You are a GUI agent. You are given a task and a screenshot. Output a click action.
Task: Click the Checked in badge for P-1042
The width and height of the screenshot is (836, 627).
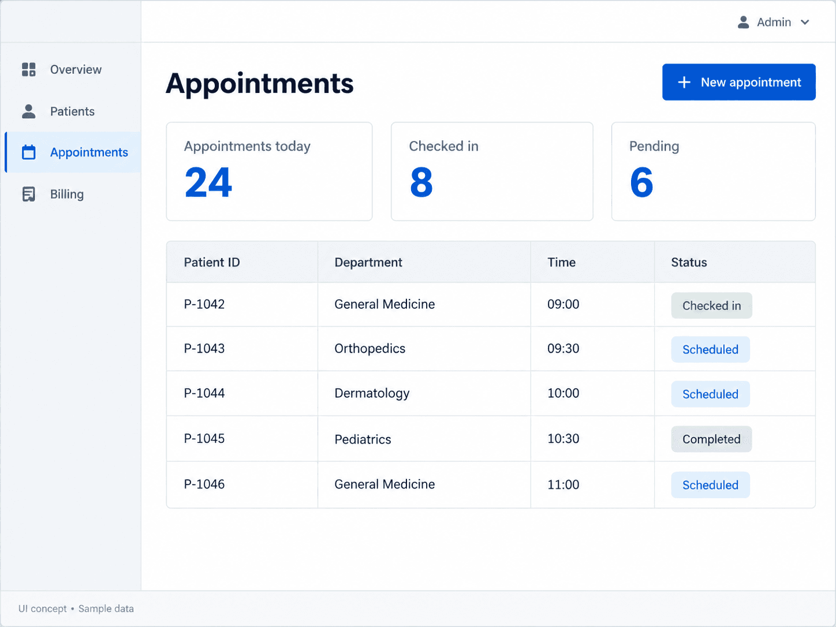click(711, 305)
